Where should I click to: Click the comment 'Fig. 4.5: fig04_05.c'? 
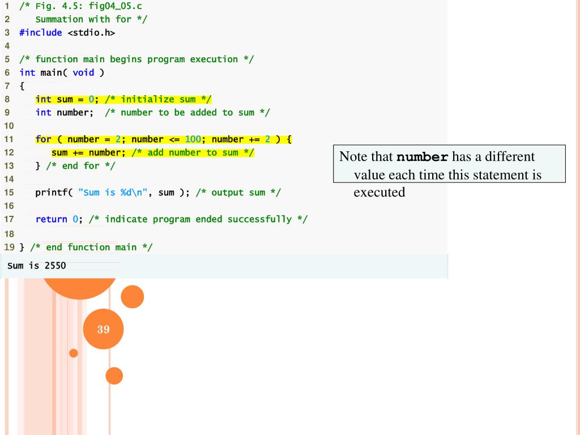click(x=80, y=6)
